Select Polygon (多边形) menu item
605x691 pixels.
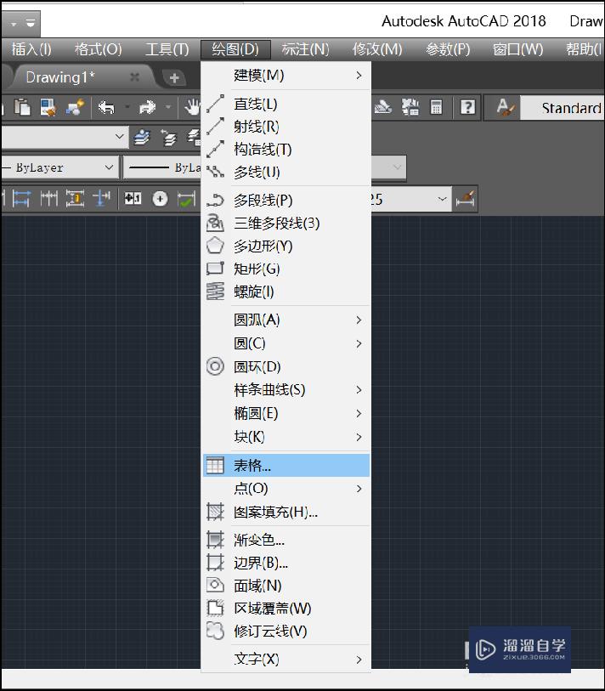point(286,246)
